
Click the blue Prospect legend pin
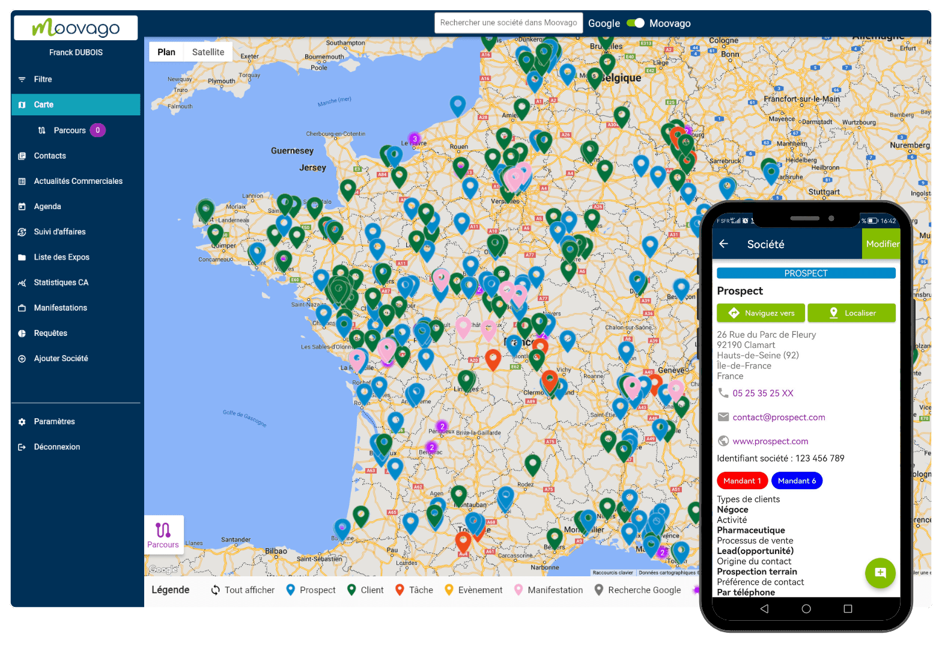[291, 590]
